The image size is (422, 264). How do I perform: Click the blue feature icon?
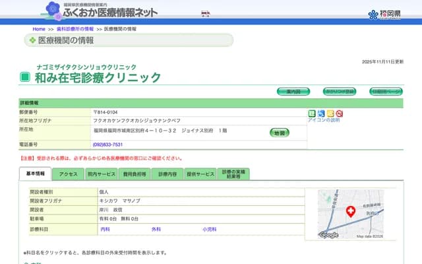pyautogui.click(x=321, y=114)
